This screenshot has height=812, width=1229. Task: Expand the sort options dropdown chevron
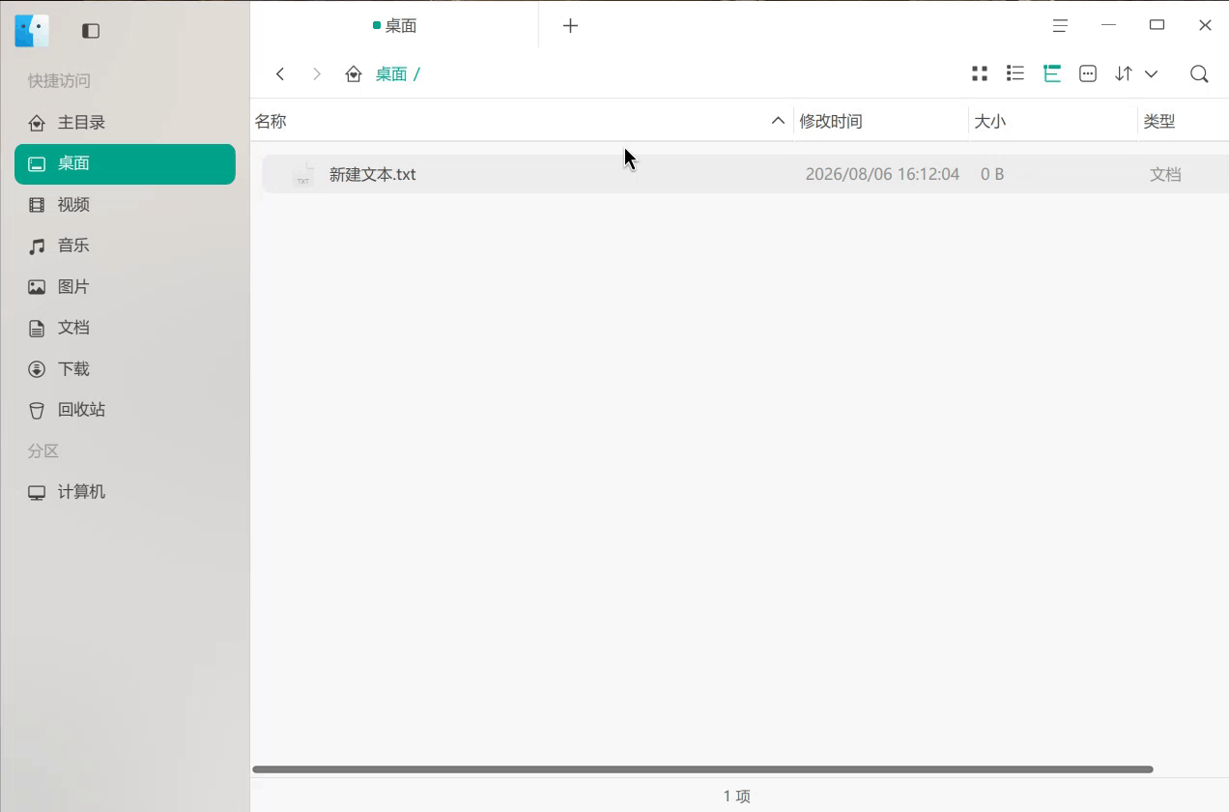1151,74
